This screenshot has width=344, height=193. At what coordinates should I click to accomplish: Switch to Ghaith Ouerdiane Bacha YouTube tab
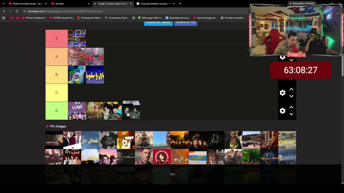pos(27,4)
